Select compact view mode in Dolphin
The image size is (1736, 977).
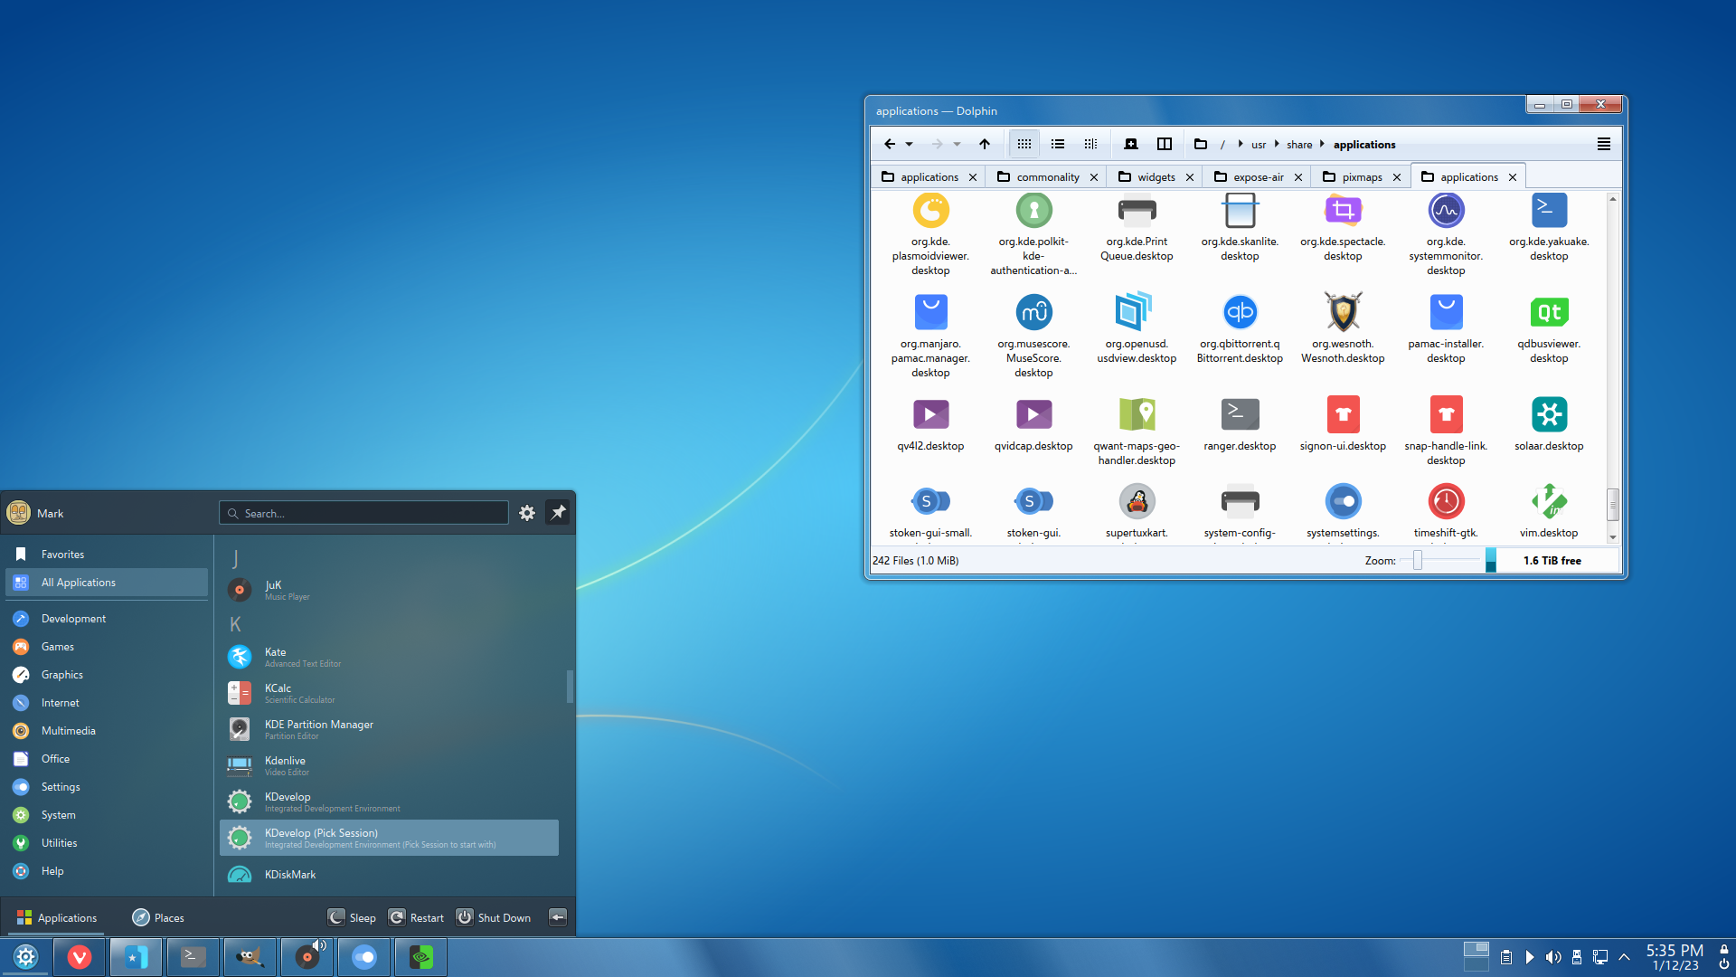(1057, 144)
